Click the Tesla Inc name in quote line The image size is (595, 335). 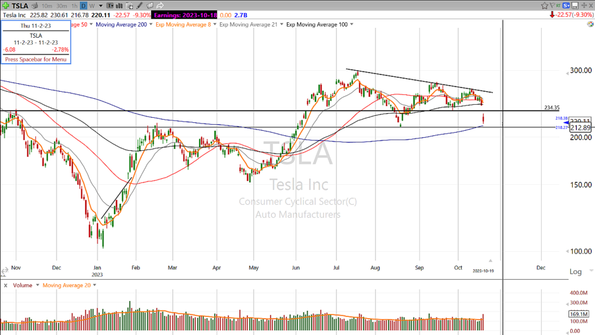click(x=14, y=15)
